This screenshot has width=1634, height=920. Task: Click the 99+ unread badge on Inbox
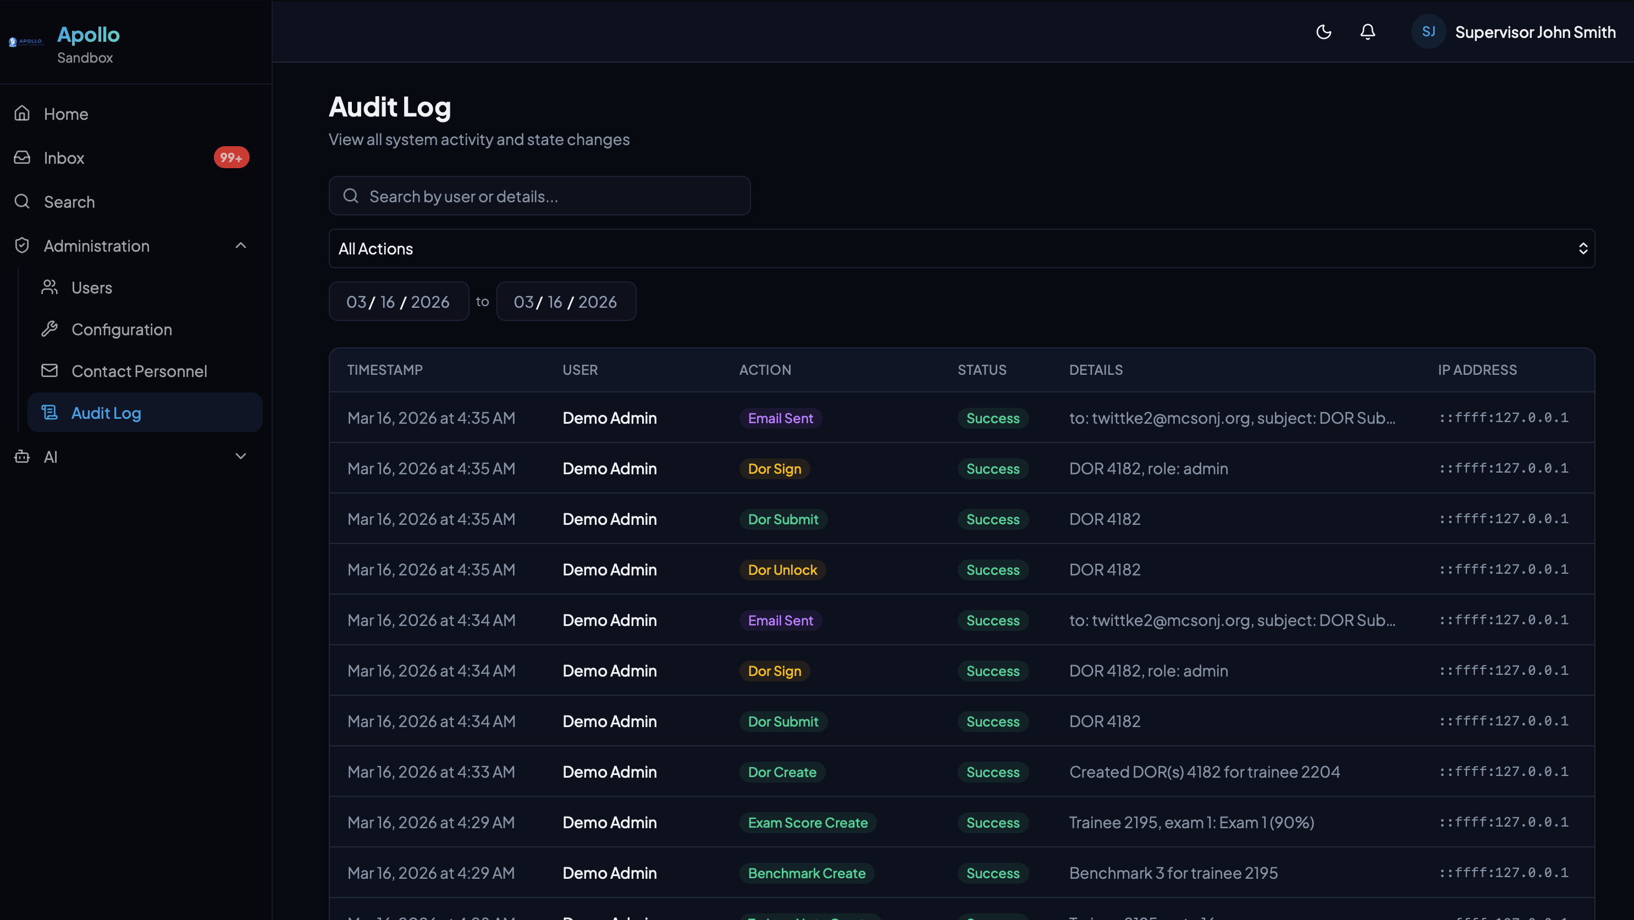[231, 157]
